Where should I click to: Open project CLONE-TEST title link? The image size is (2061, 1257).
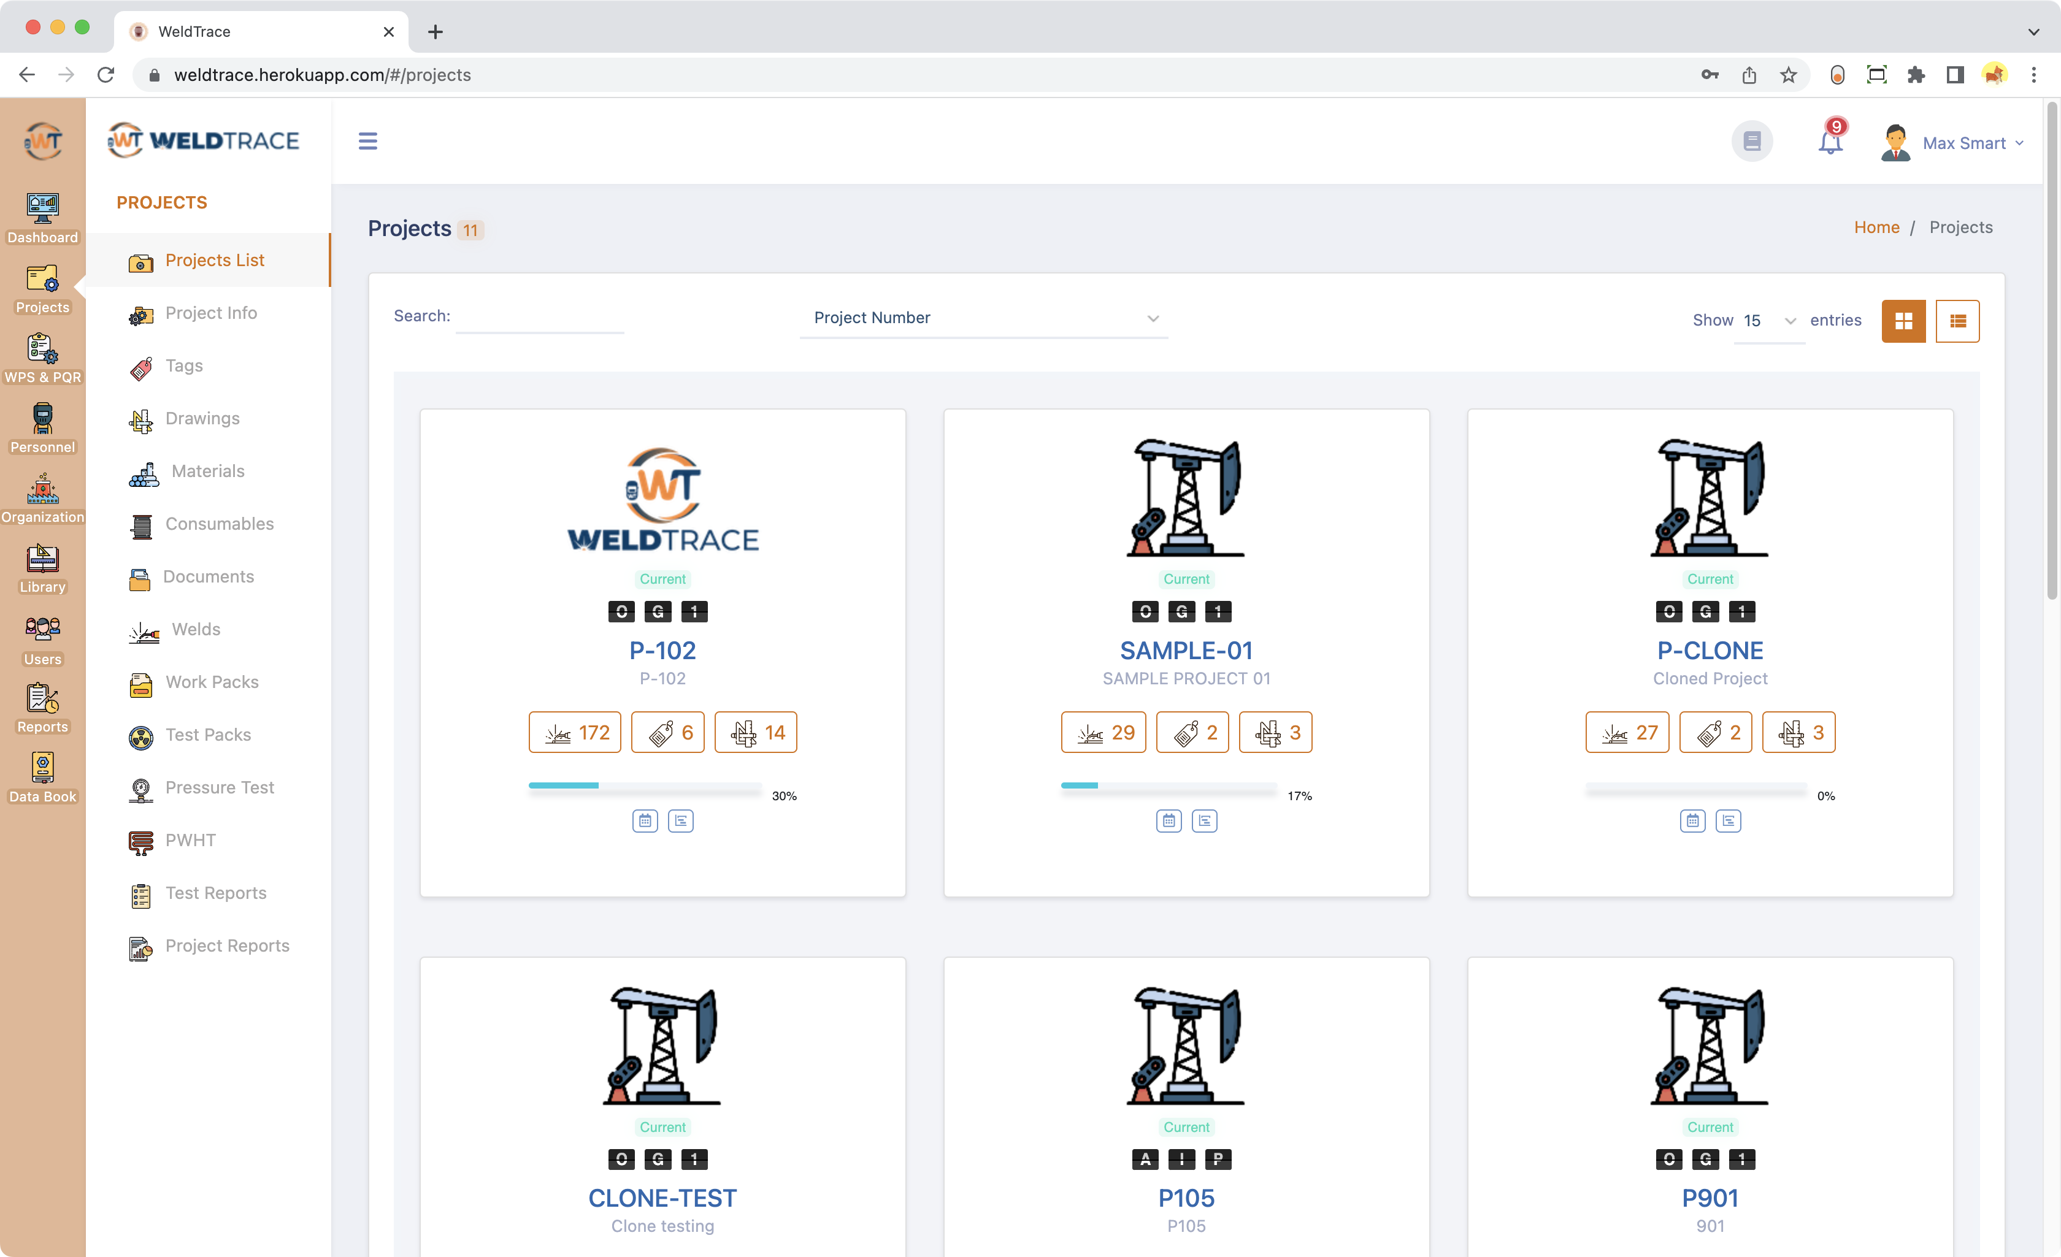click(x=662, y=1198)
